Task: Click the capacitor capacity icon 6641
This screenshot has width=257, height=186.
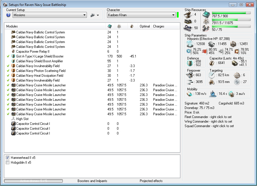Action: coord(212,63)
